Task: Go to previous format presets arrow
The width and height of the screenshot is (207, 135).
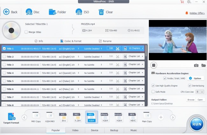Action: pyautogui.click(x=24, y=117)
